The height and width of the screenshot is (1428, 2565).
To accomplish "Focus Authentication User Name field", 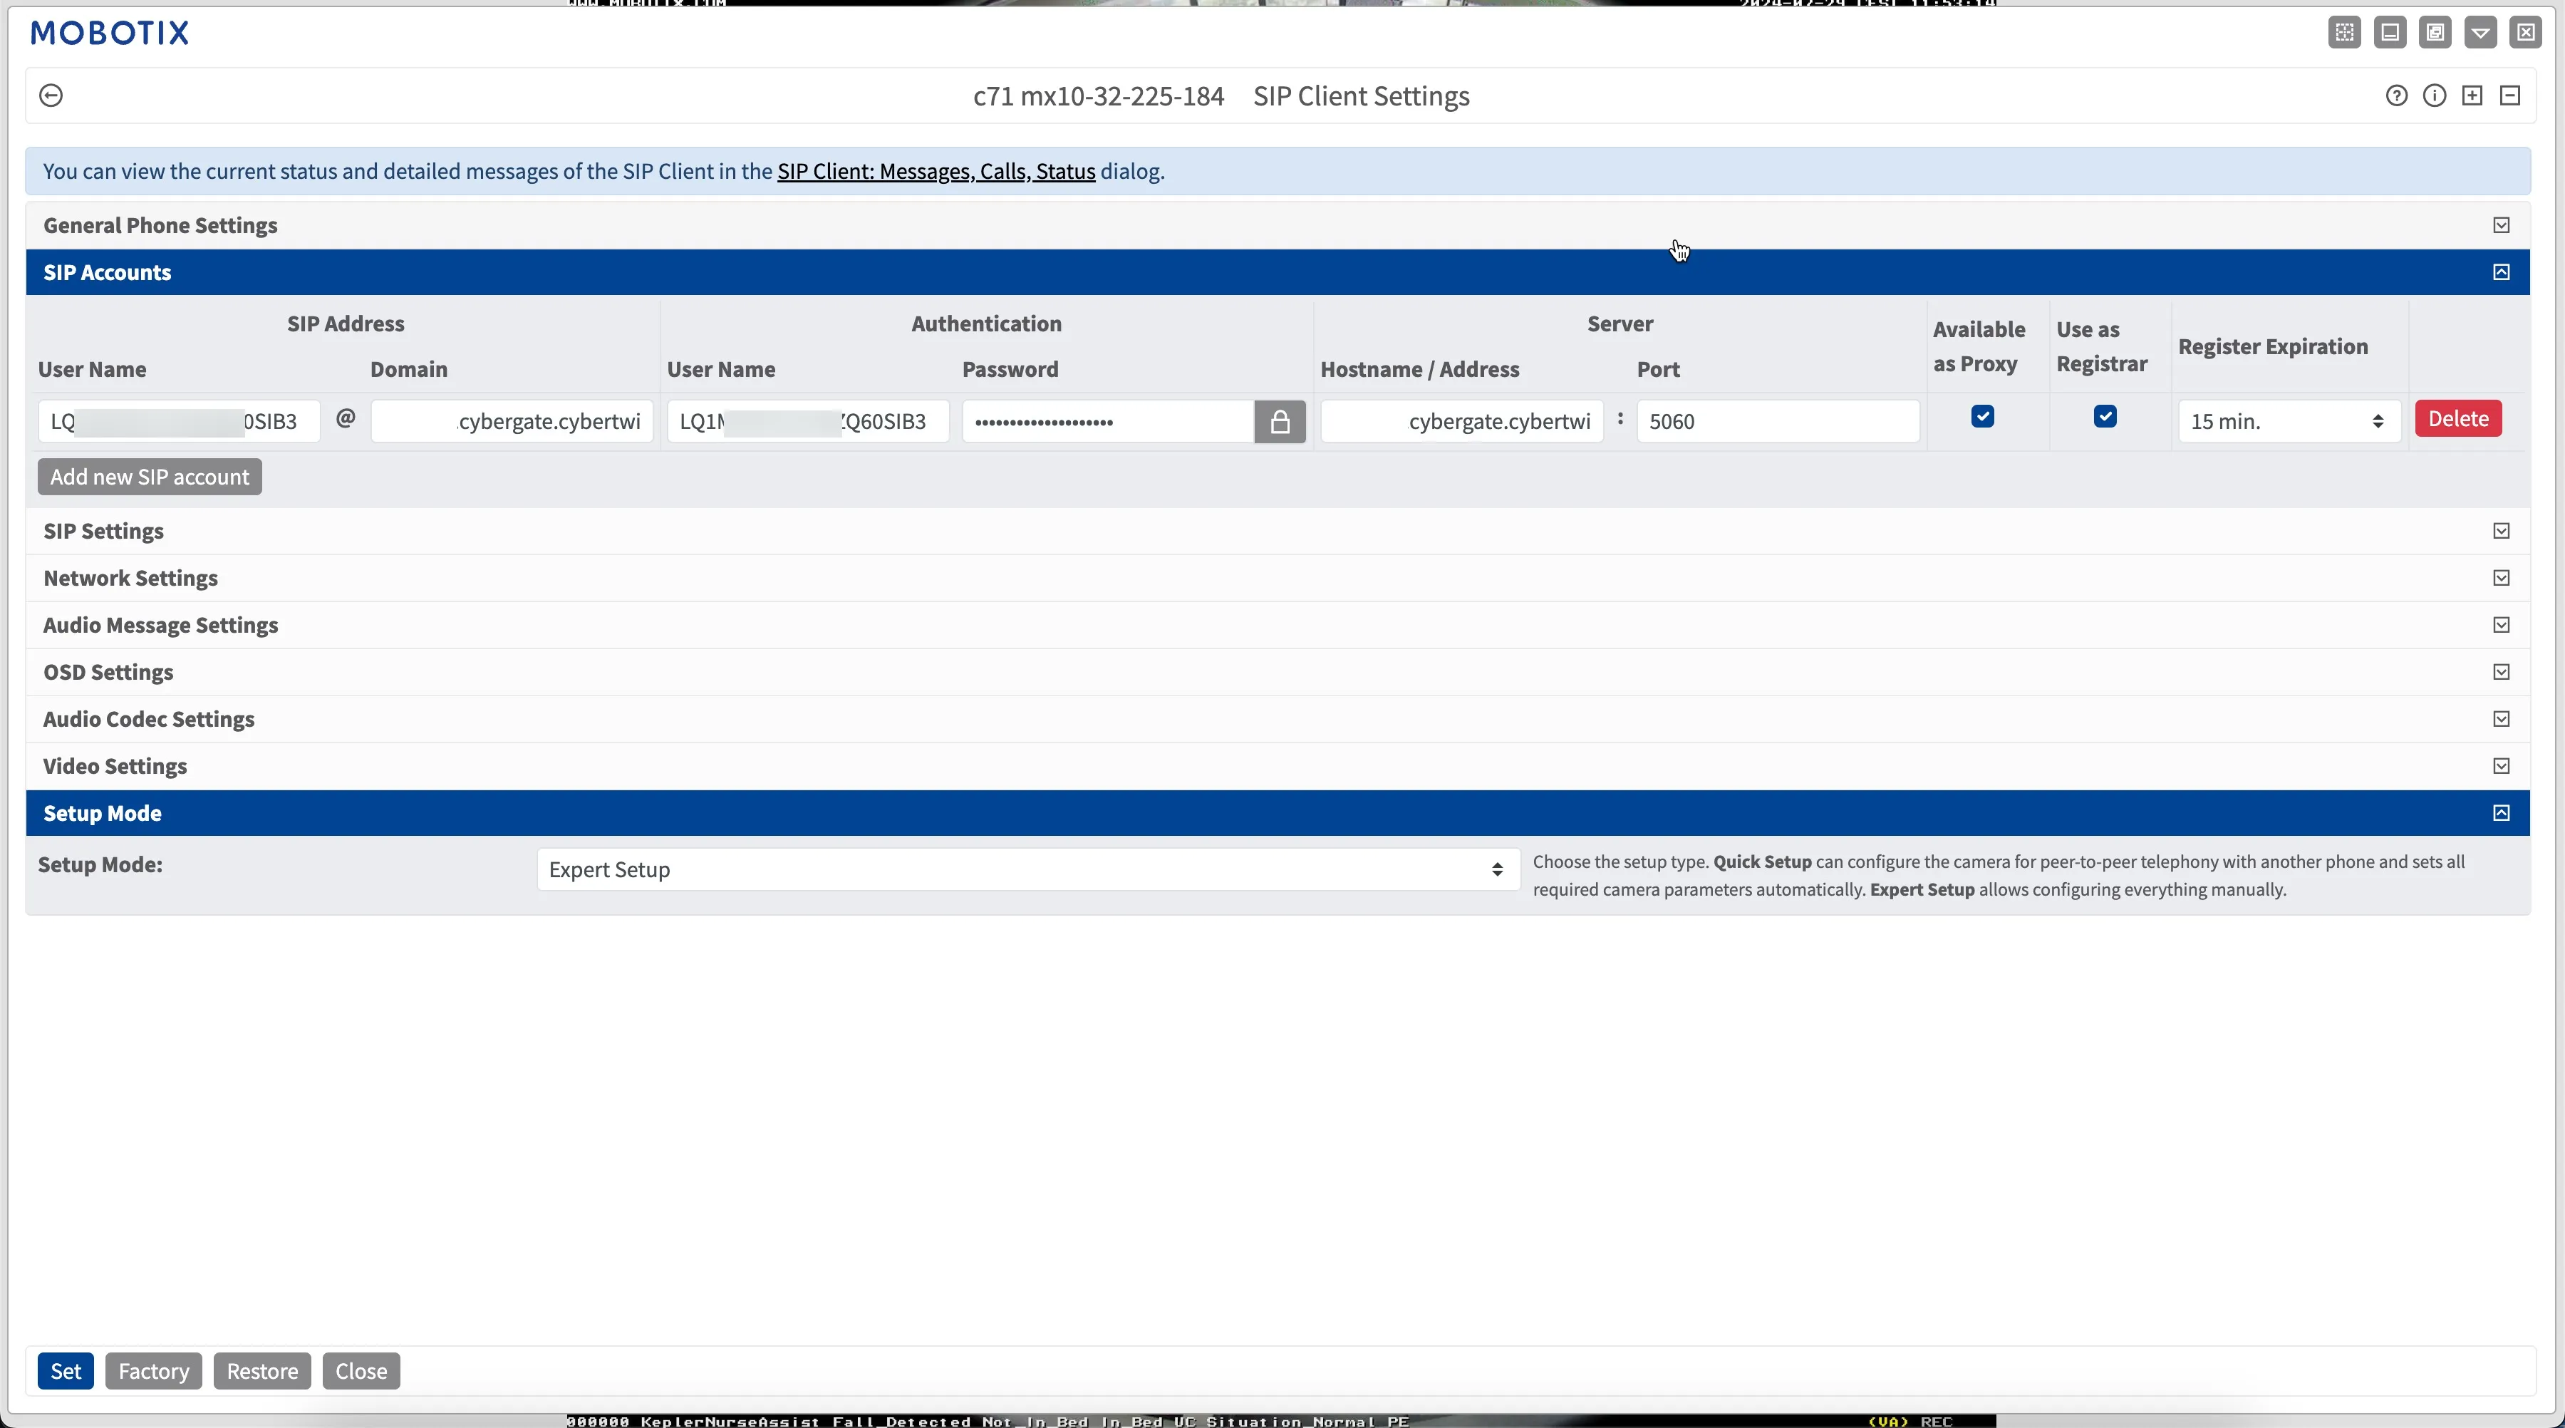I will (x=807, y=421).
